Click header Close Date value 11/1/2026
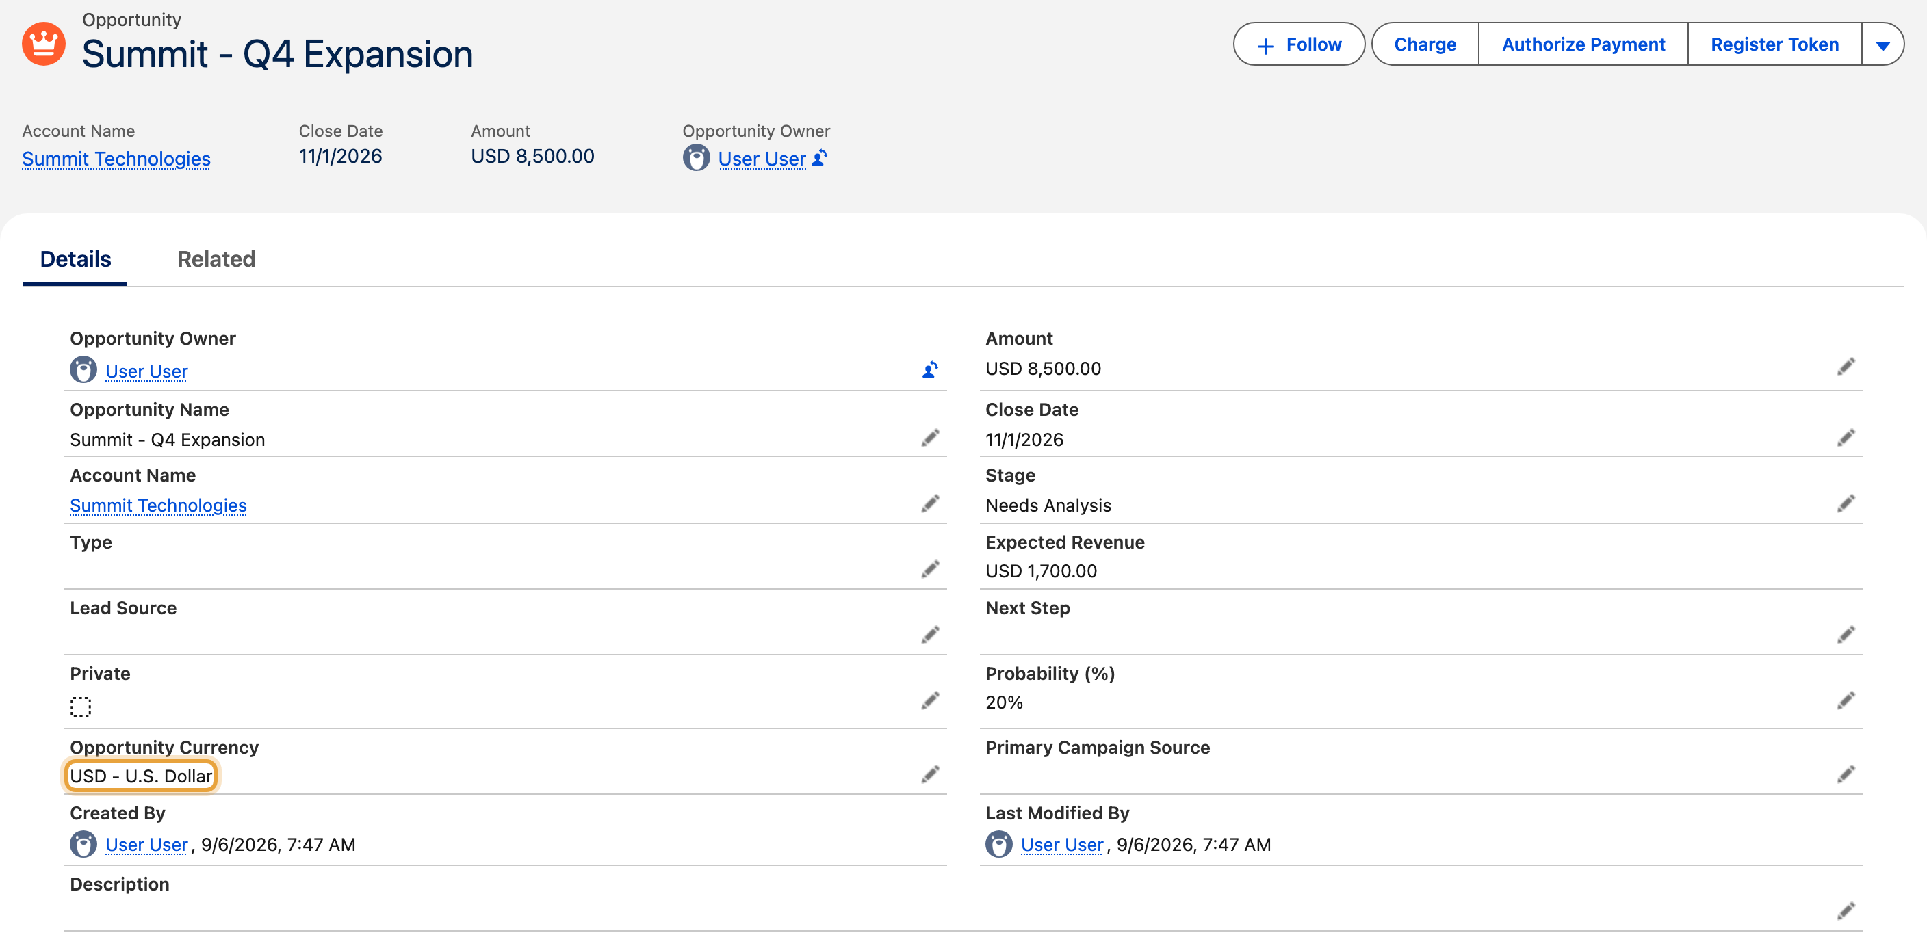 pyautogui.click(x=340, y=156)
